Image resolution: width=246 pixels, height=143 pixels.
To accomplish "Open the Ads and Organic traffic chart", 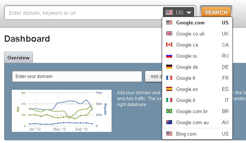I will click(62, 111).
